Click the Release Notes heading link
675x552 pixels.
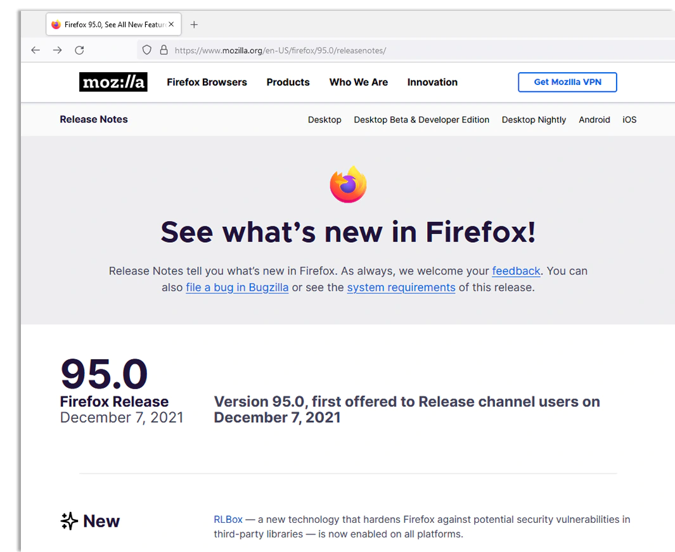point(94,119)
